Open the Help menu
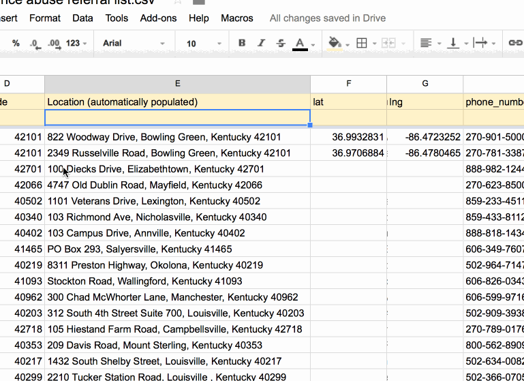The image size is (524, 381). [199, 18]
